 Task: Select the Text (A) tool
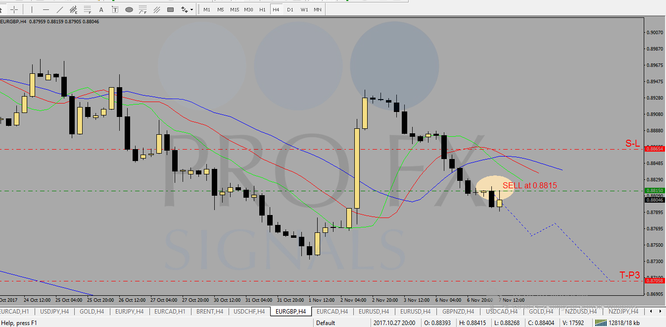pos(101,9)
